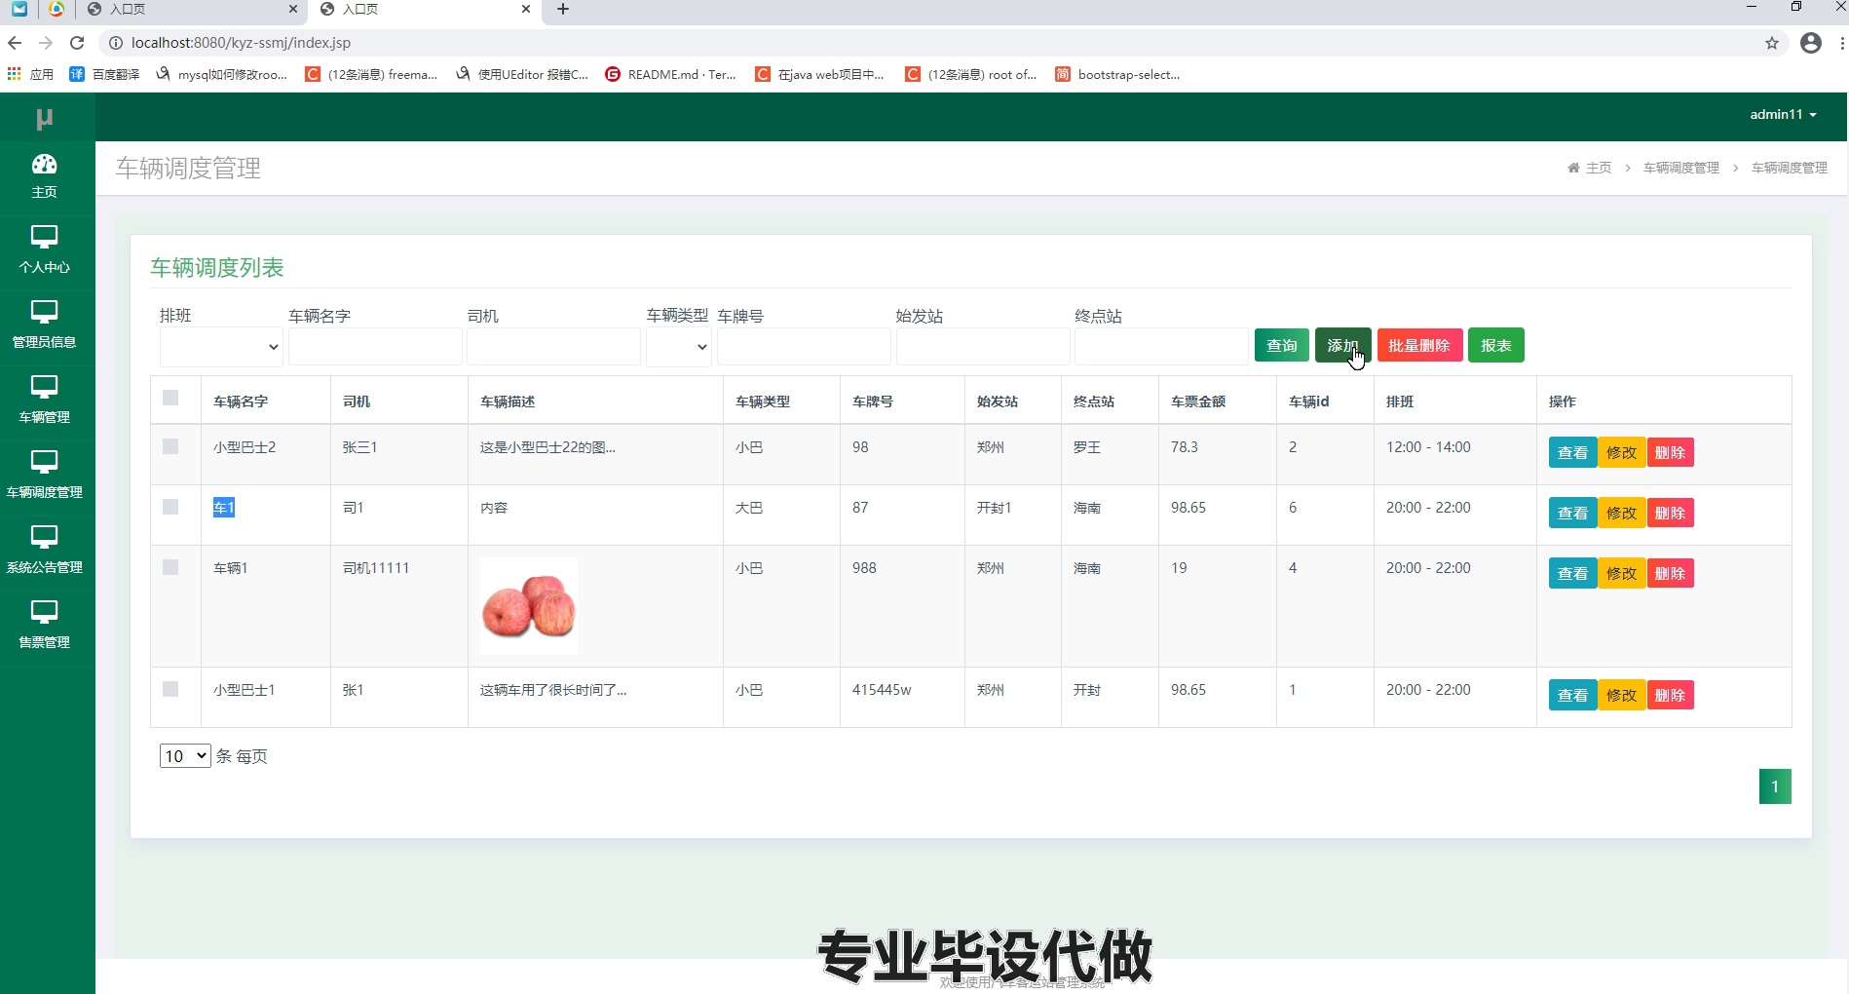The image size is (1849, 994).
Task: Open the 主页 sidebar icon
Action: [x=44, y=175]
